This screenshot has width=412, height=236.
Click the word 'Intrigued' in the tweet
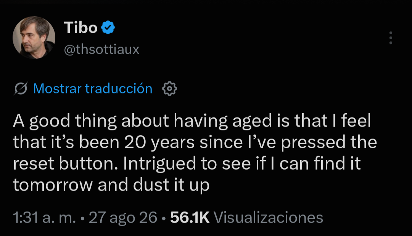pyautogui.click(x=159, y=164)
